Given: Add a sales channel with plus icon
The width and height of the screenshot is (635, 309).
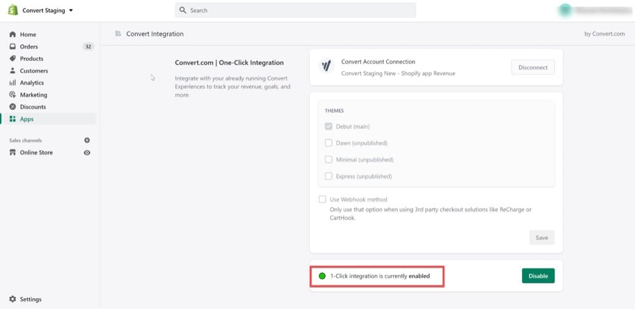Looking at the screenshot, I should 87,141.
